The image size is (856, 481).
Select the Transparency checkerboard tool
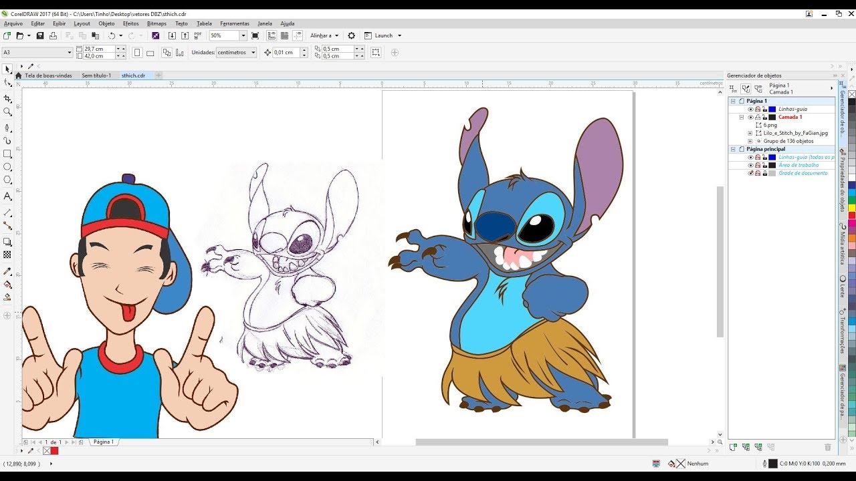coord(7,255)
